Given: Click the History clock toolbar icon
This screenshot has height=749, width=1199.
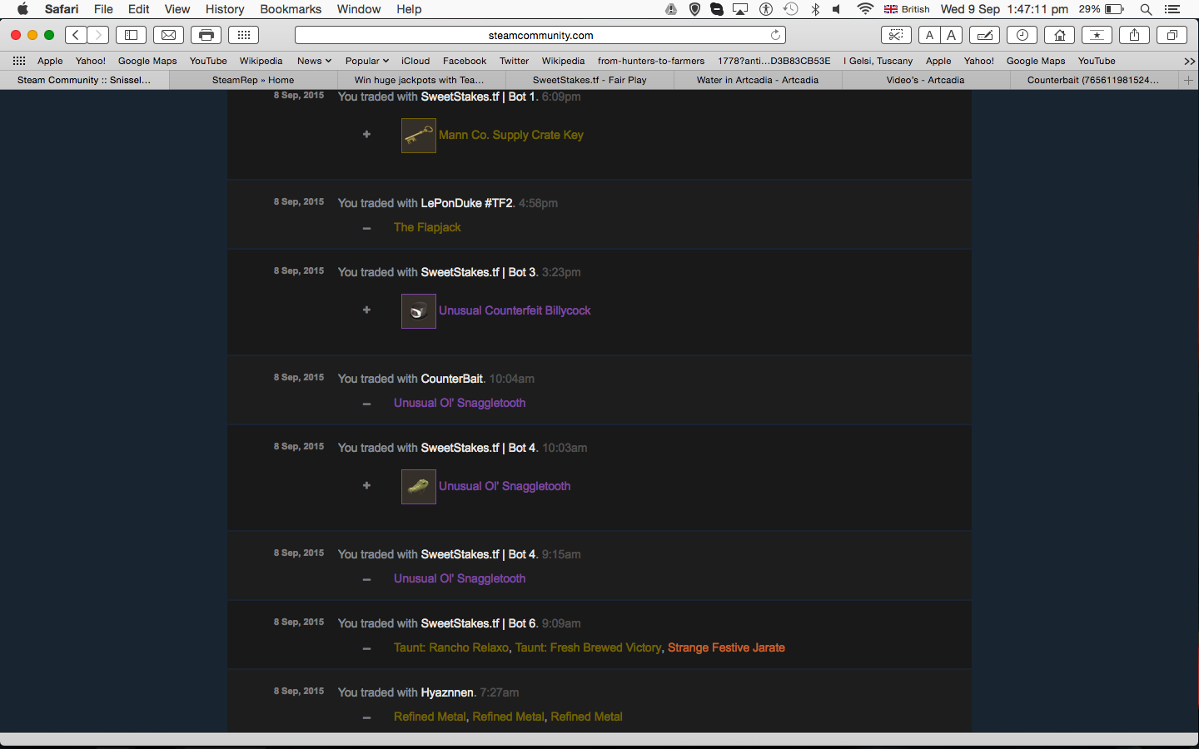Looking at the screenshot, I should point(1022,35).
